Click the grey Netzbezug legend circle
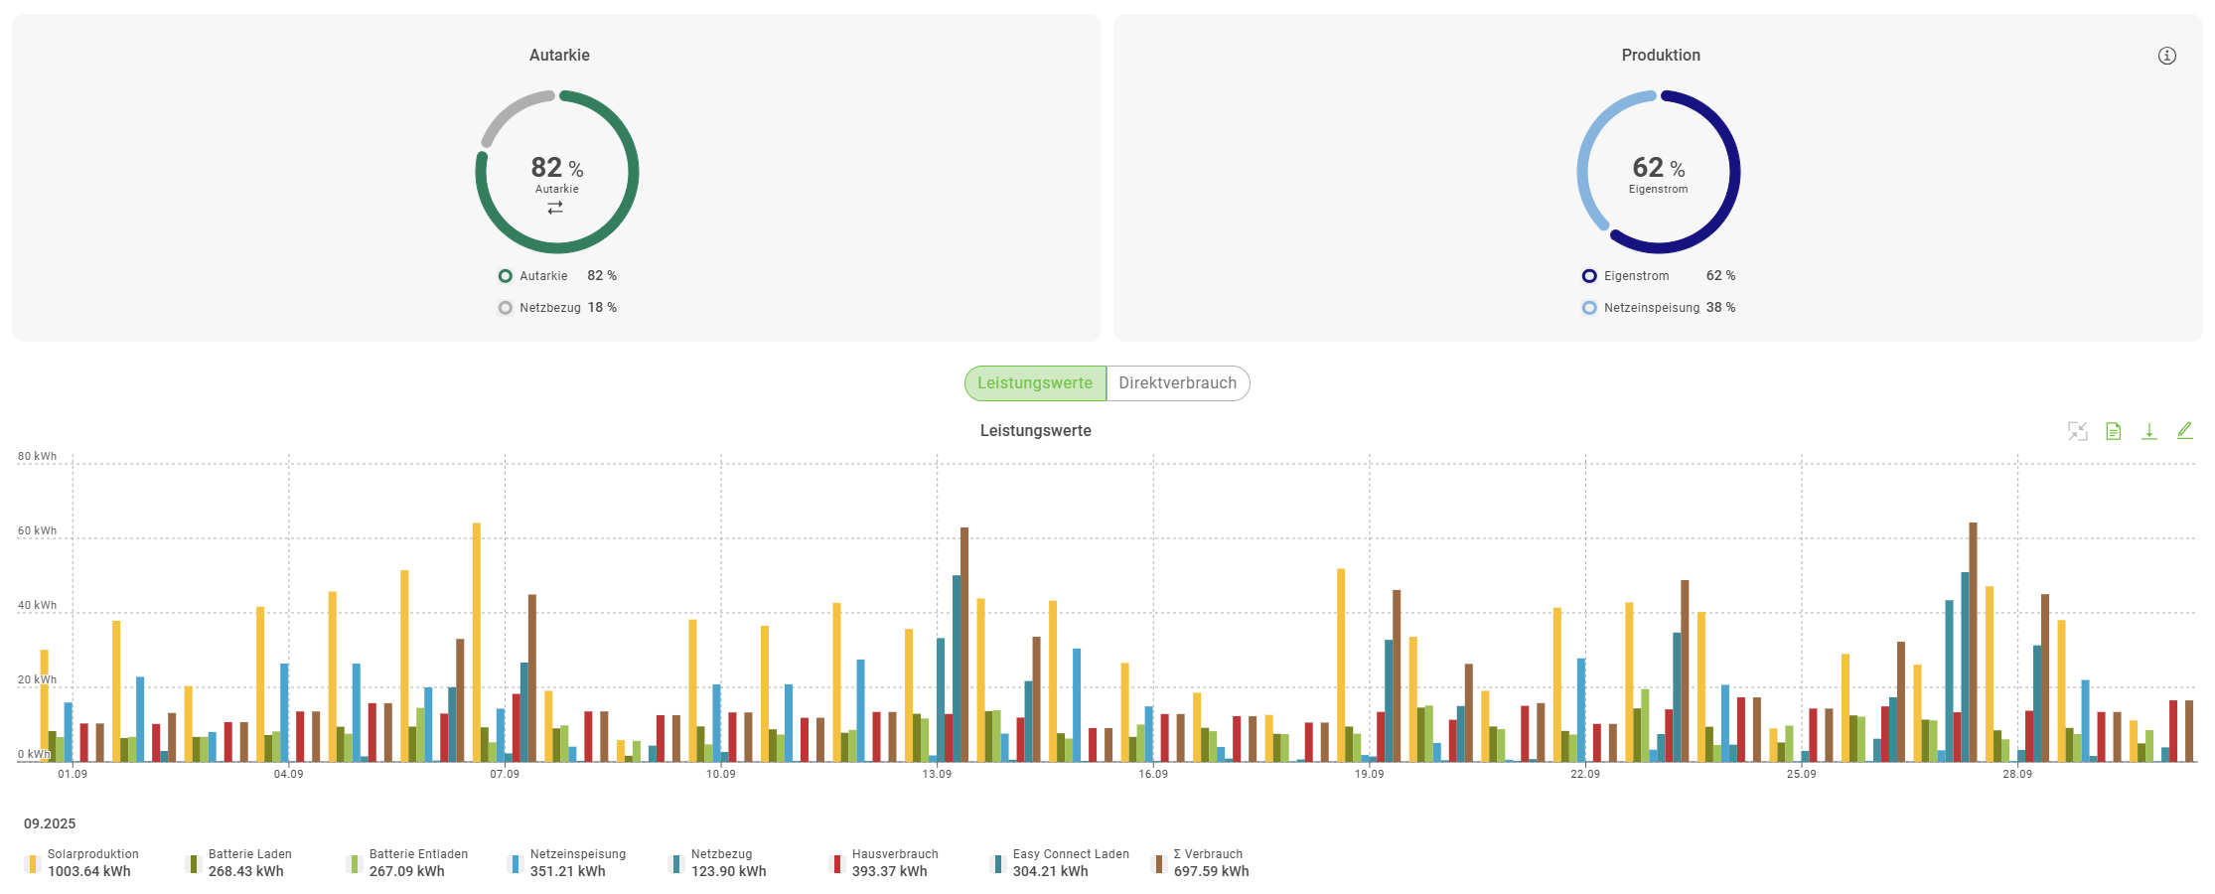The image size is (2215, 894). coord(506,308)
